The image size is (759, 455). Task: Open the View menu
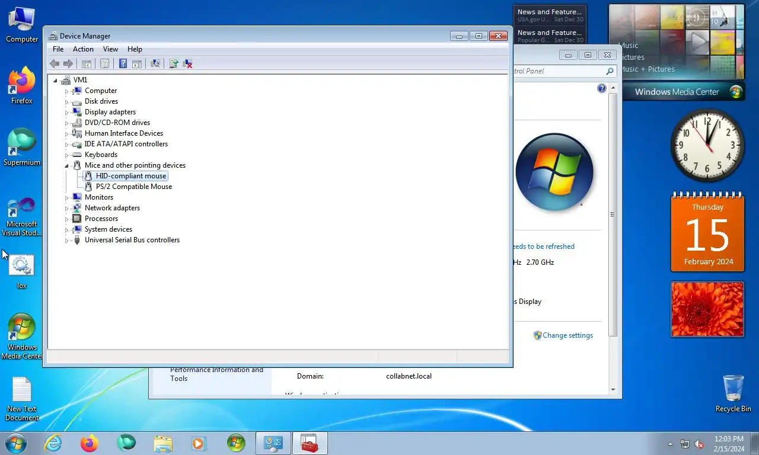(x=110, y=49)
